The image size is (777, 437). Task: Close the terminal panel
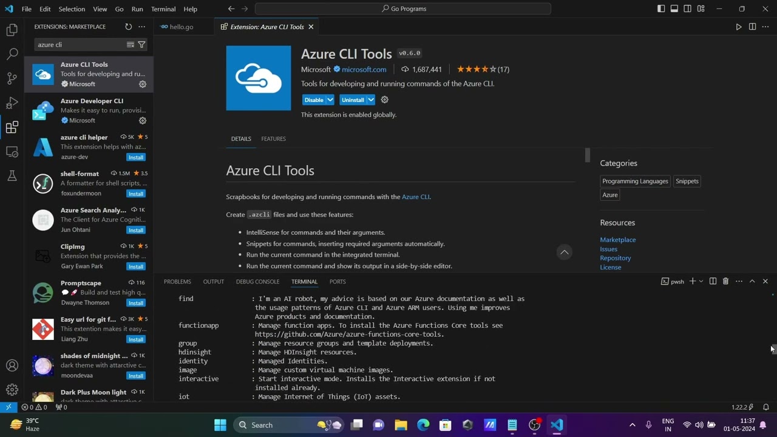(x=765, y=281)
